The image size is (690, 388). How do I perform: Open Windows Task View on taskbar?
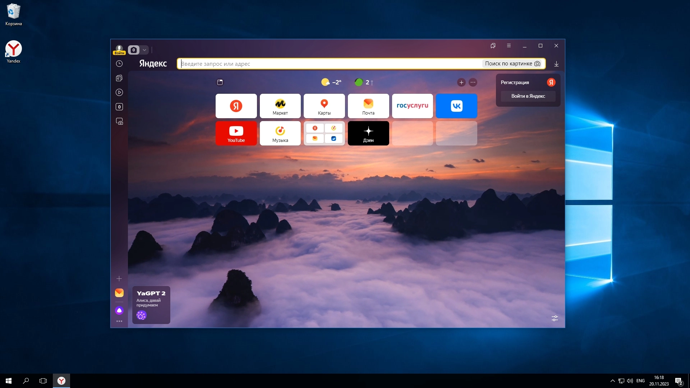pyautogui.click(x=43, y=381)
